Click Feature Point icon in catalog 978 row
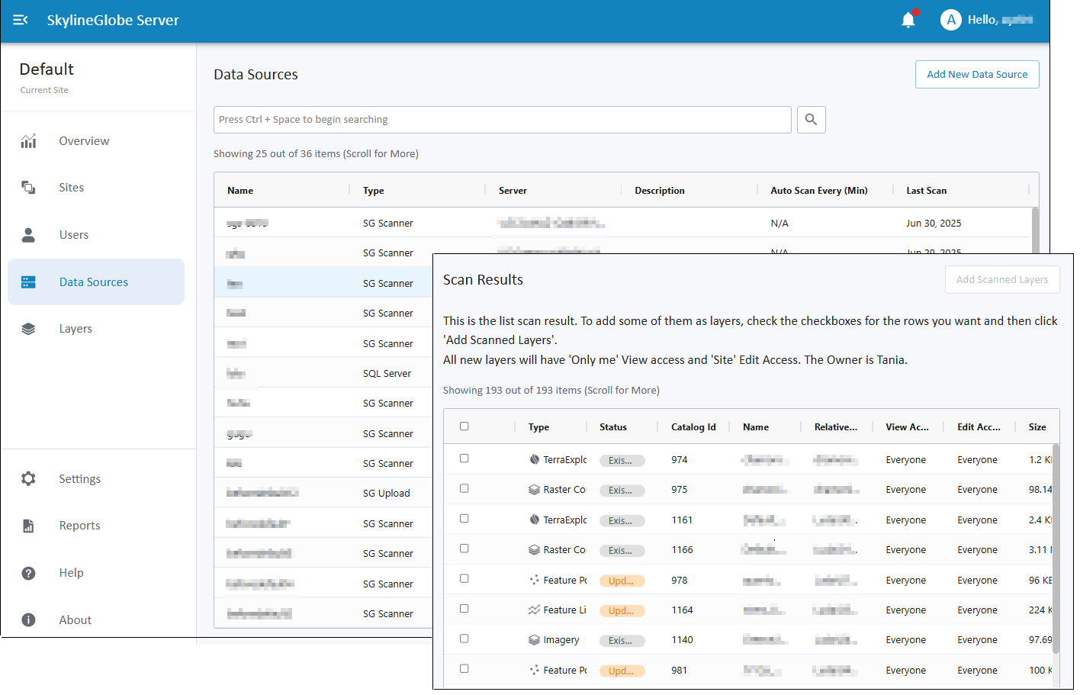The height and width of the screenshot is (695, 1080). click(x=535, y=581)
